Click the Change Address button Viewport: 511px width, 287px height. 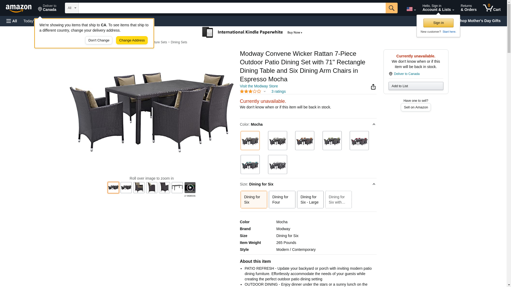point(132,40)
